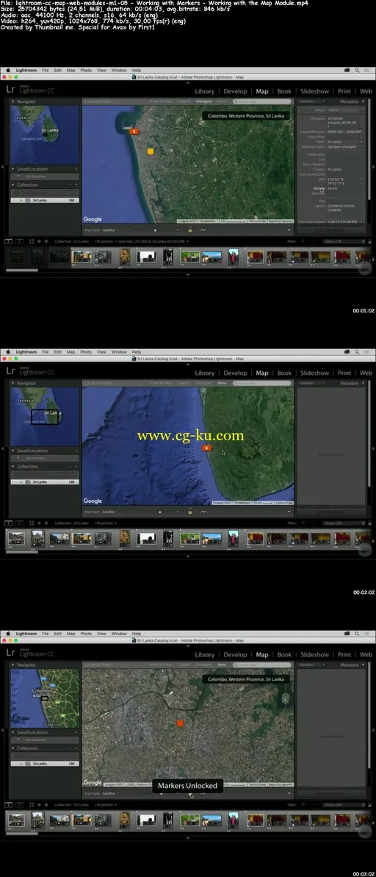Click Search Map field in 00:01:02 frame
Viewport: 376px width, 877px height.
(x=262, y=101)
